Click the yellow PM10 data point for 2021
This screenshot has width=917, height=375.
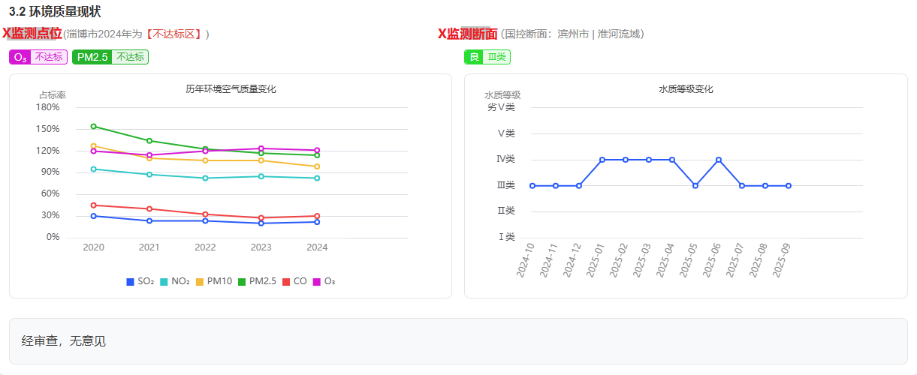(149, 157)
